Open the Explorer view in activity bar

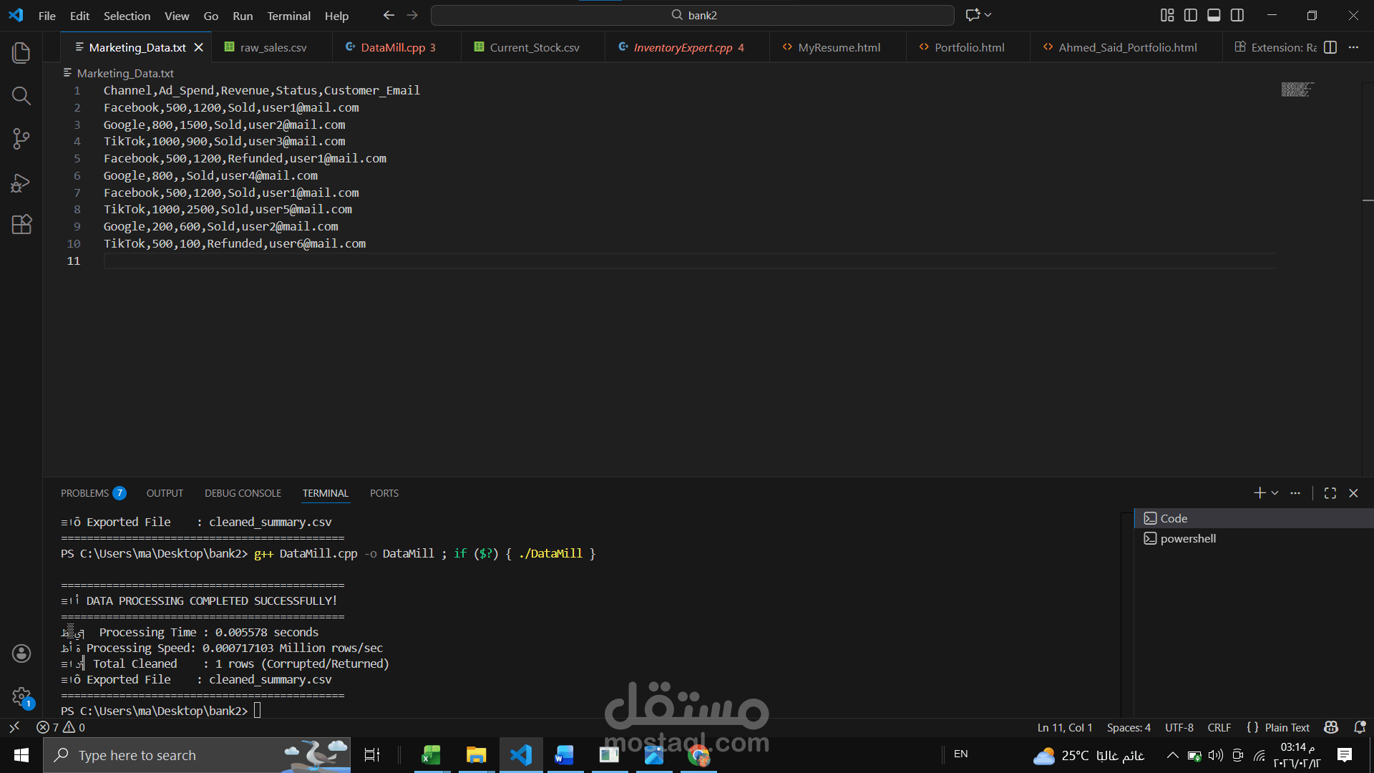pyautogui.click(x=21, y=52)
